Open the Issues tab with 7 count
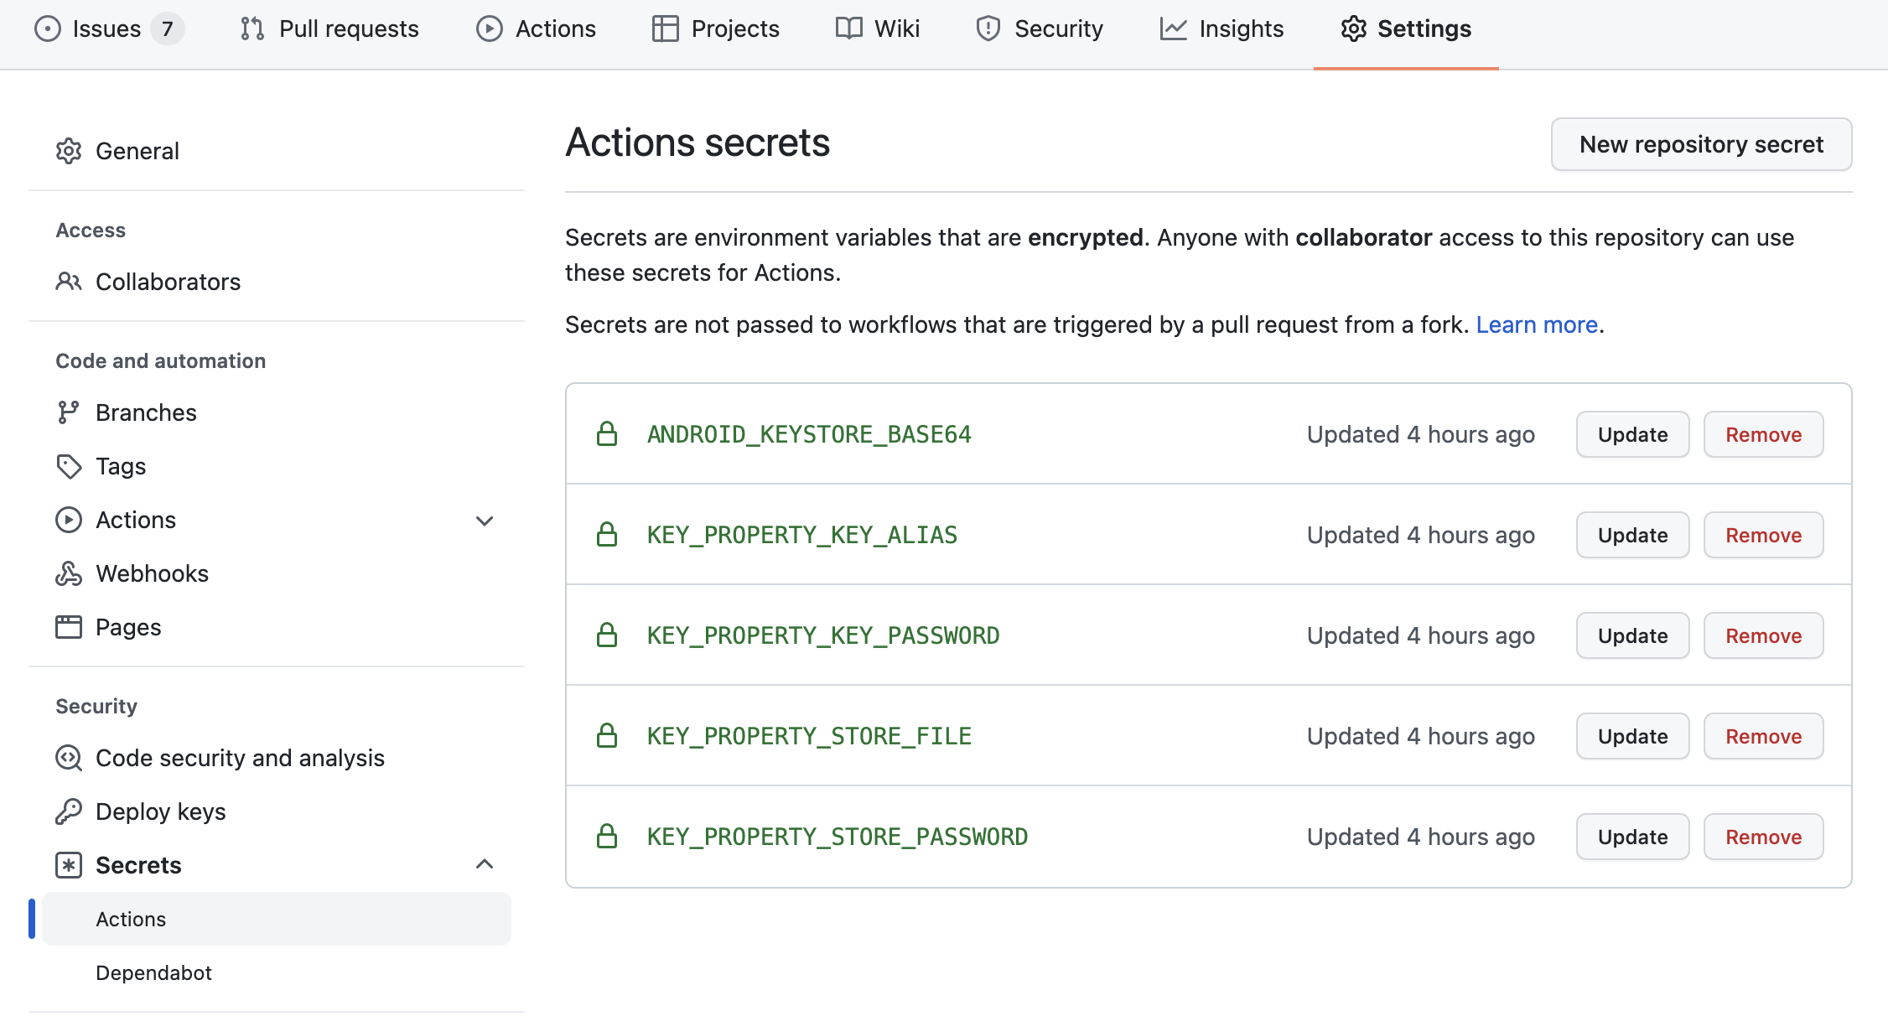The width and height of the screenshot is (1888, 1016). pyautogui.click(x=107, y=29)
